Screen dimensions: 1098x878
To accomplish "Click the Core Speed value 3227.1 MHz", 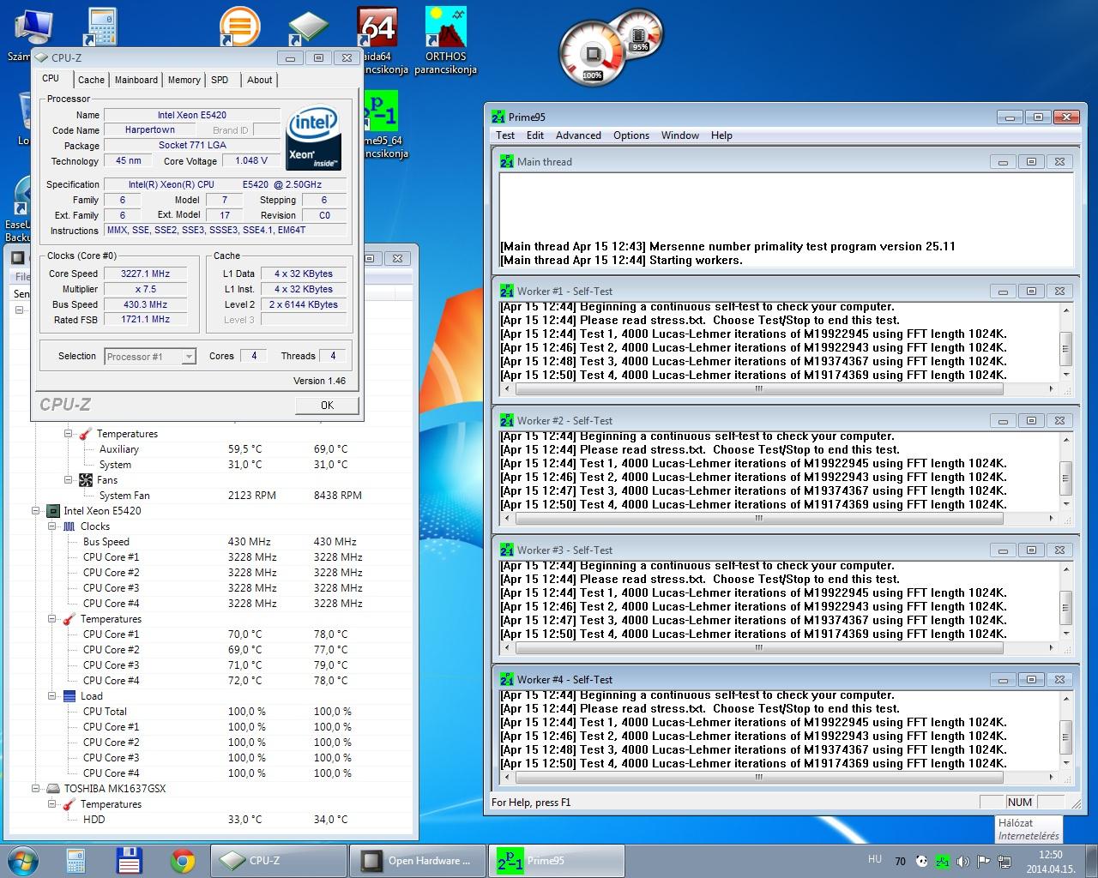I will (x=147, y=274).
